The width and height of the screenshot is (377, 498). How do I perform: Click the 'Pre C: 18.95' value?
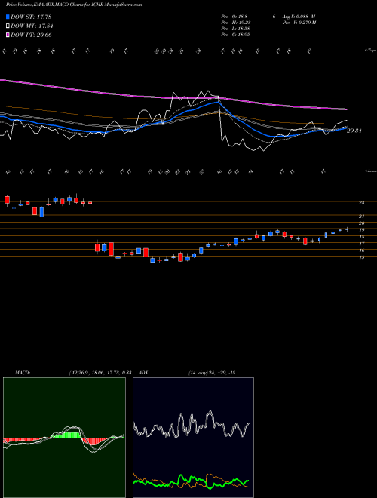coord(236,35)
